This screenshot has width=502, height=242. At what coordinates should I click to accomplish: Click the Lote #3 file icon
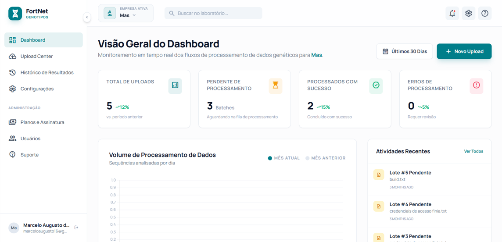pos(379,238)
